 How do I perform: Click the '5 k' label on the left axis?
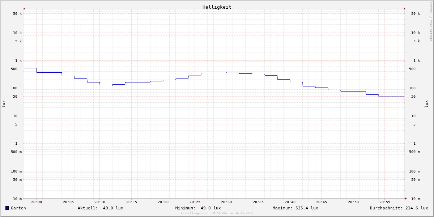coord(18,41)
